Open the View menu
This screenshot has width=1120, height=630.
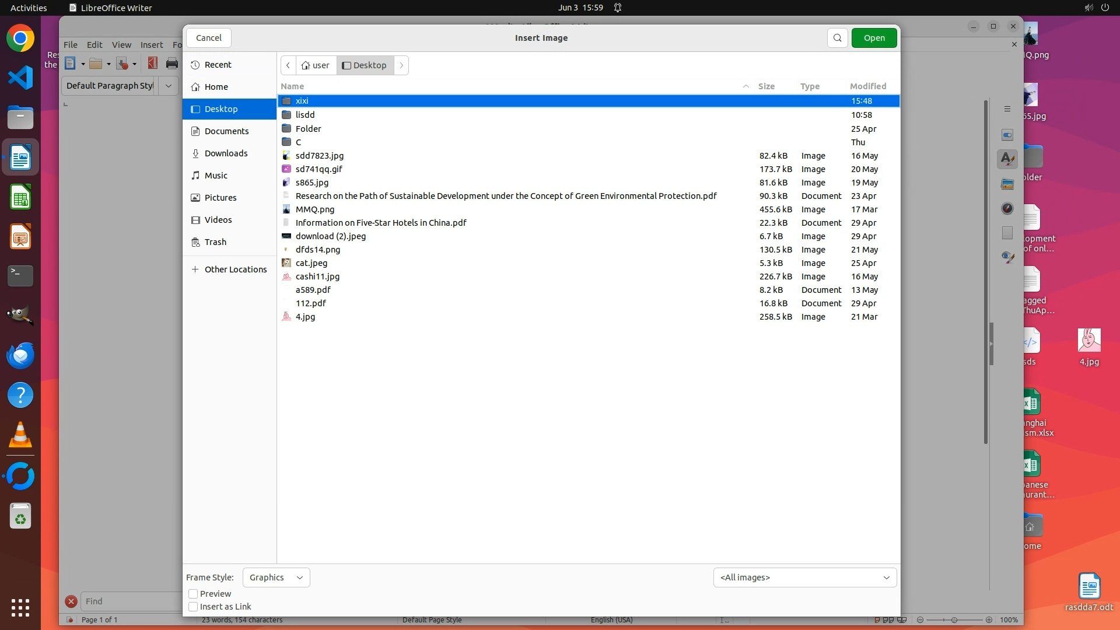click(x=121, y=45)
